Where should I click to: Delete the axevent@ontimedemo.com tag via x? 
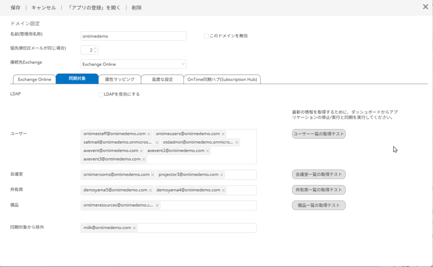pyautogui.click(x=141, y=151)
